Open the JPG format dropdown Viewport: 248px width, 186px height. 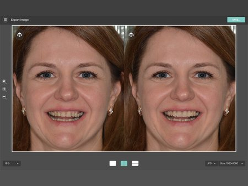(x=211, y=163)
